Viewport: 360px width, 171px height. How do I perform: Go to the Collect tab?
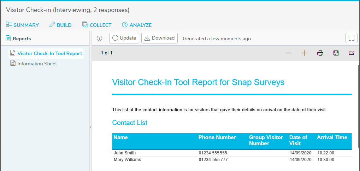click(97, 25)
